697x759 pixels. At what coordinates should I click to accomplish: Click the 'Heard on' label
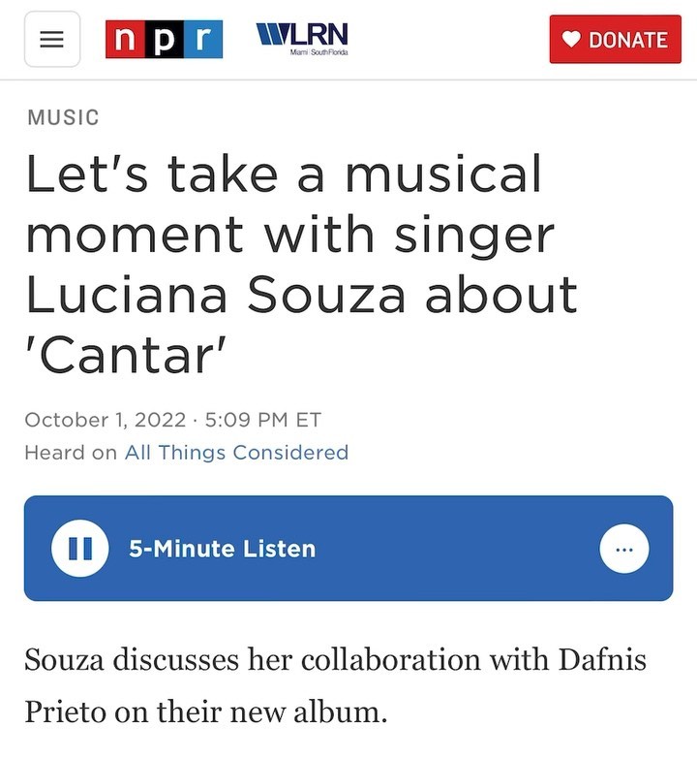click(x=70, y=452)
